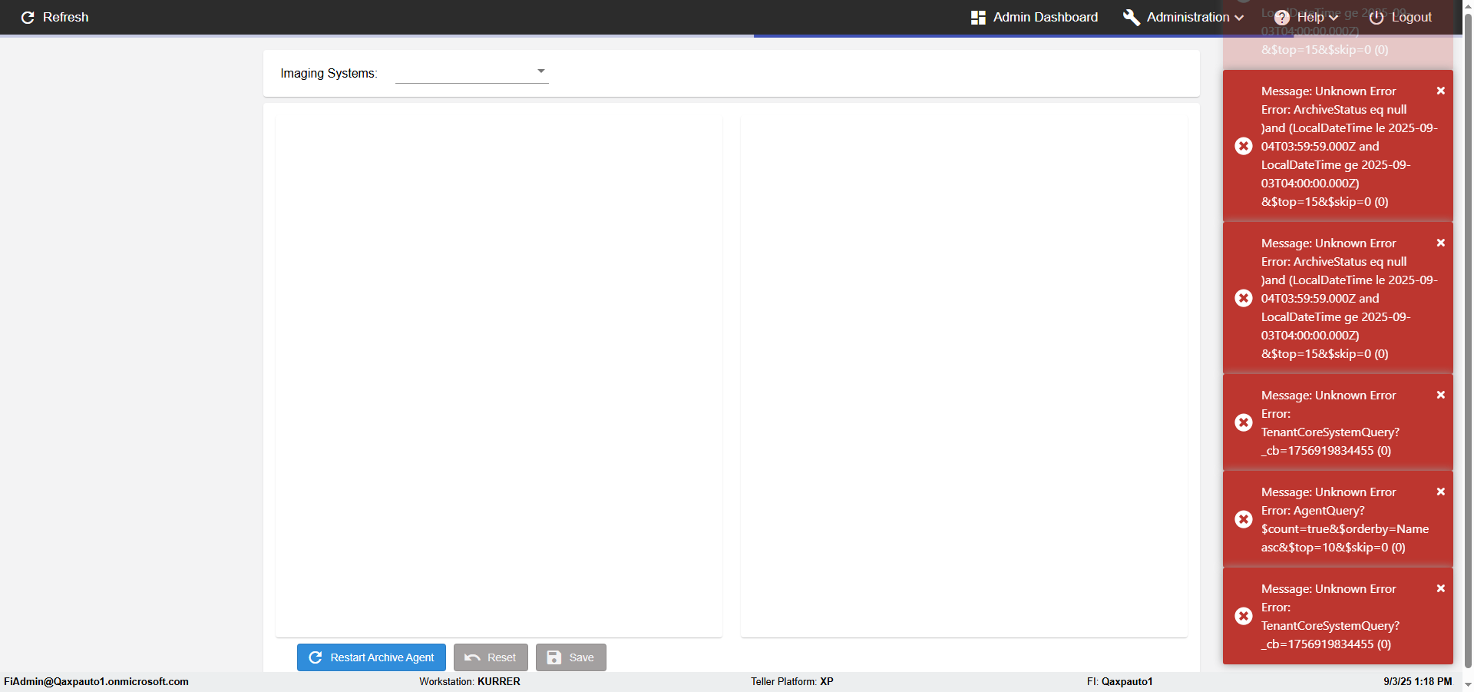Click the Save button
This screenshot has width=1474, height=692.
click(571, 657)
